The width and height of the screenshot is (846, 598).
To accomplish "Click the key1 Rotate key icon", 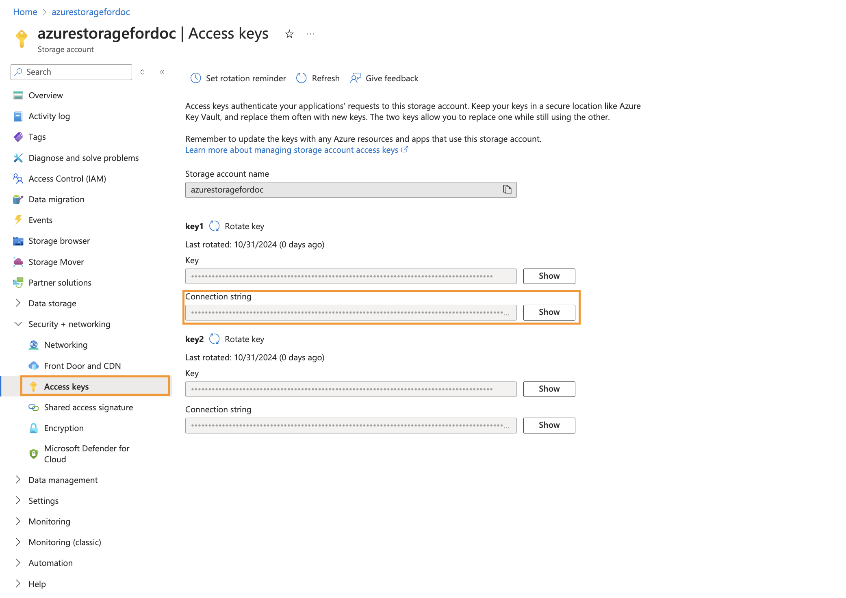I will pos(214,226).
